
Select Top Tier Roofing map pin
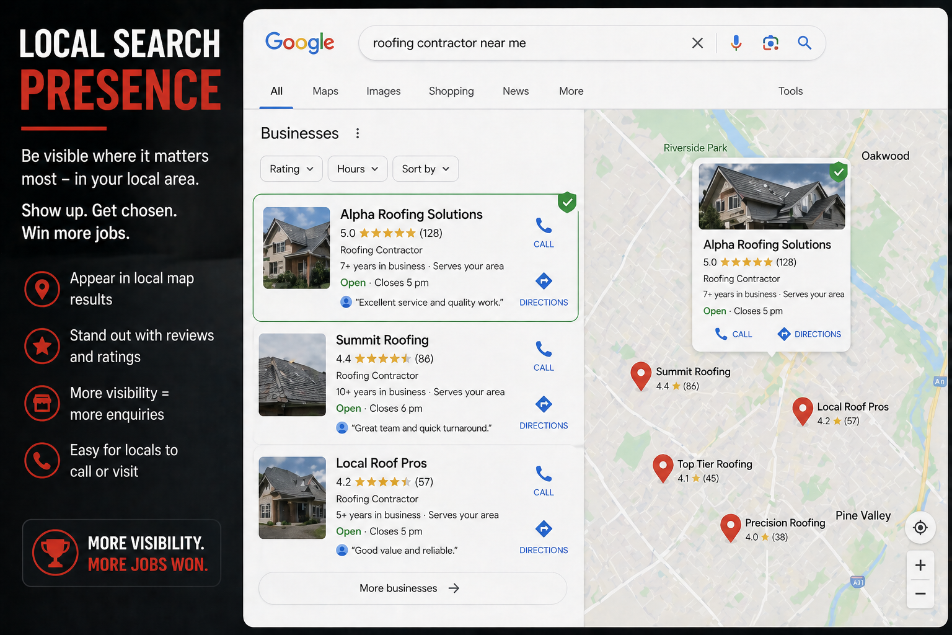pyautogui.click(x=663, y=468)
